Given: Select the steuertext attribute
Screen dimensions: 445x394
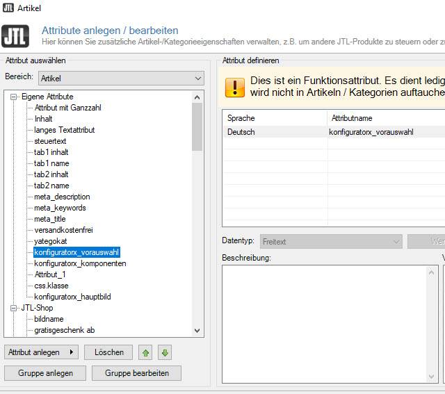Looking at the screenshot, I should [50, 141].
